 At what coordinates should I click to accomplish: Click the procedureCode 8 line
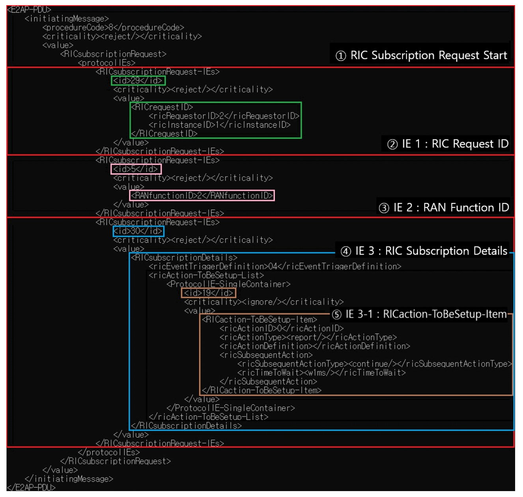point(113,28)
